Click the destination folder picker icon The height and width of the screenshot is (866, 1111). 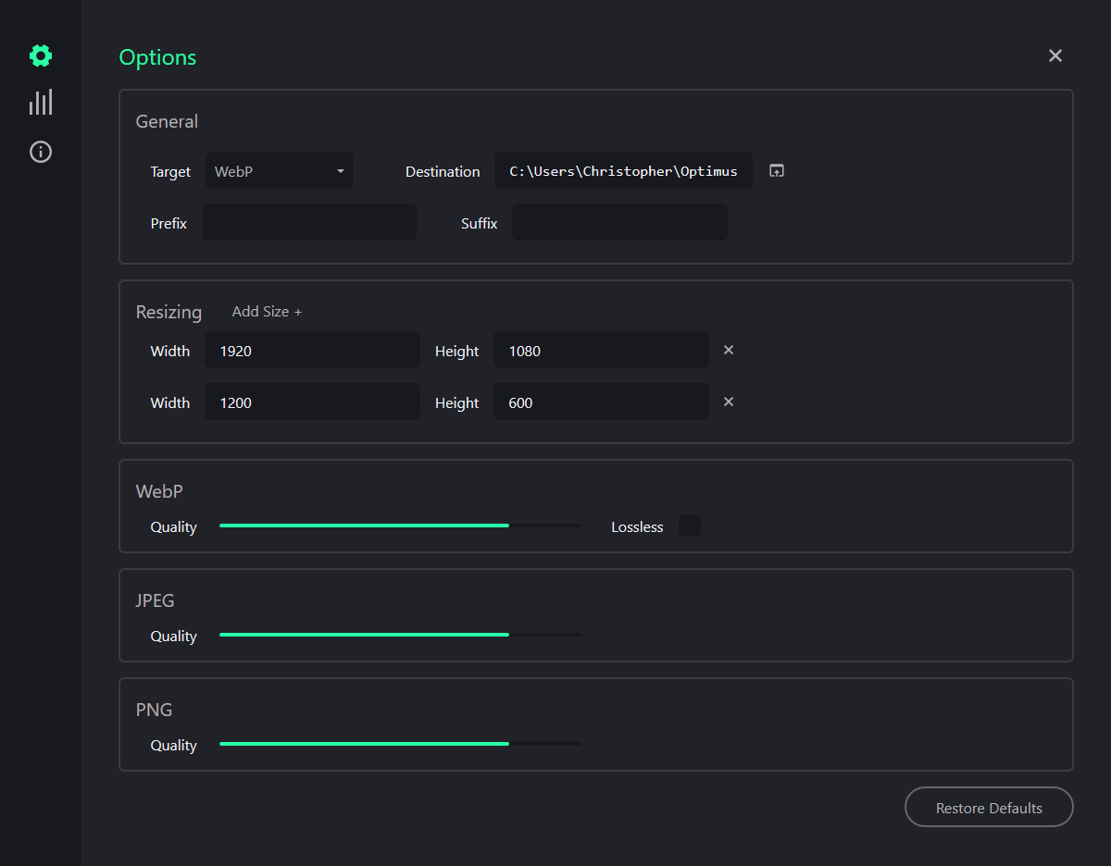776,170
